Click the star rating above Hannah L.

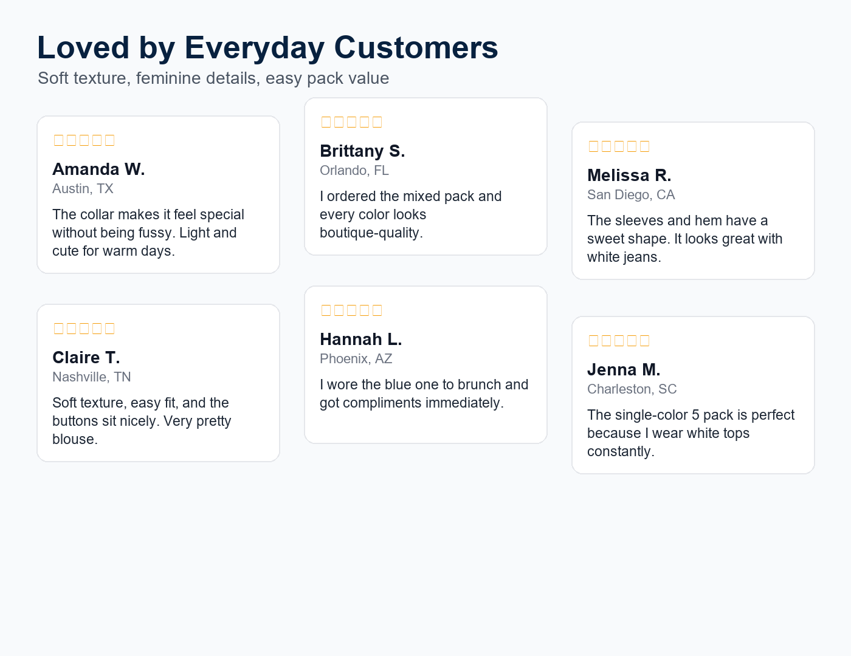pos(351,310)
